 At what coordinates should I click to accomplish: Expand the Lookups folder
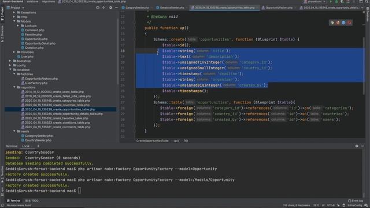click(18, 25)
